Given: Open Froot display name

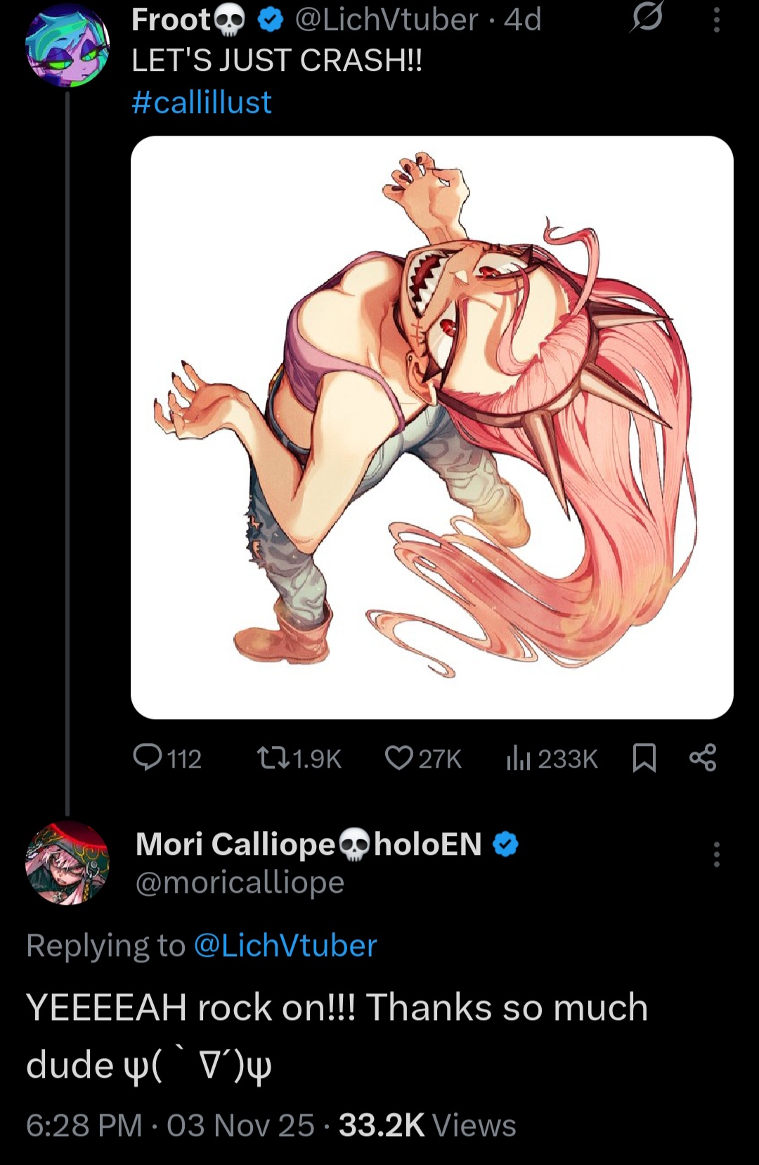Looking at the screenshot, I should pos(171,20).
